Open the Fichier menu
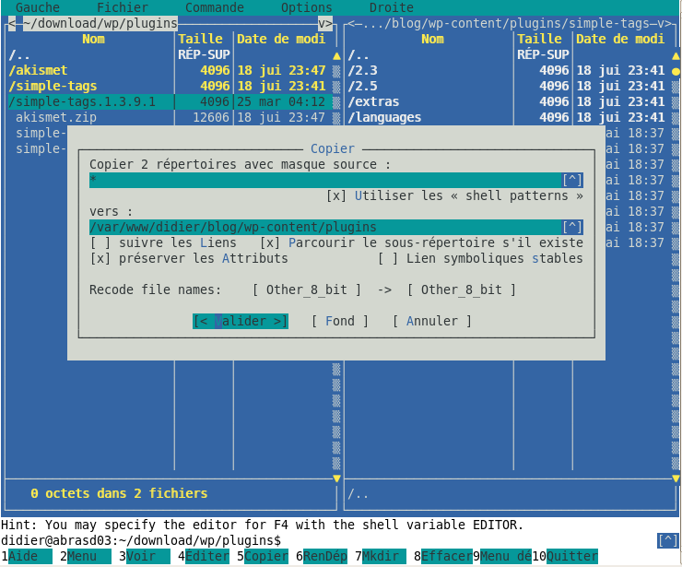 (123, 7)
